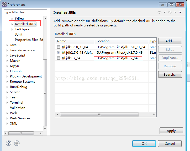Viewport: 190px width, 151px height.
Task: Check the jdk1.6.0_31_64 JRE checkbox
Action: tap(59, 47)
